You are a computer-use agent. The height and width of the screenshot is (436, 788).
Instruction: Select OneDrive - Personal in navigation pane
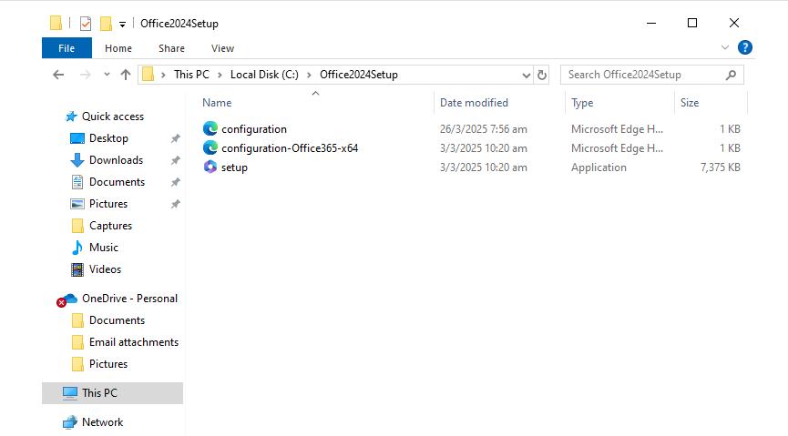(x=129, y=299)
